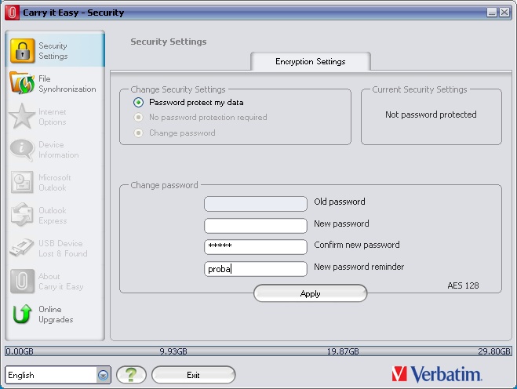Click the '29.80GB' capacity label
This screenshot has height=389, width=517.
[494, 351]
